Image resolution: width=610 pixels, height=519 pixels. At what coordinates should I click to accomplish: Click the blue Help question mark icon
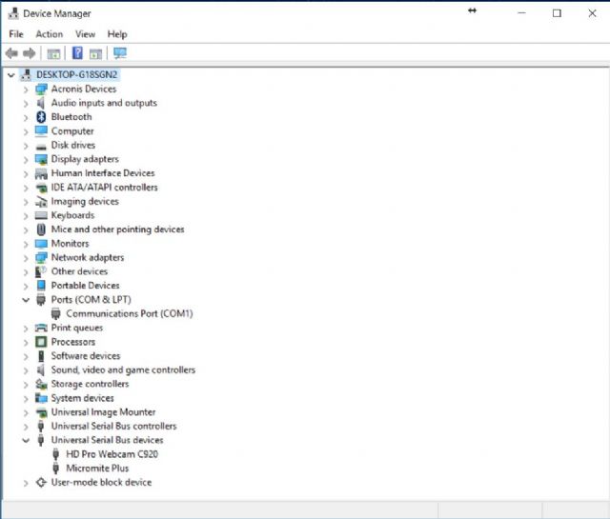[x=77, y=53]
